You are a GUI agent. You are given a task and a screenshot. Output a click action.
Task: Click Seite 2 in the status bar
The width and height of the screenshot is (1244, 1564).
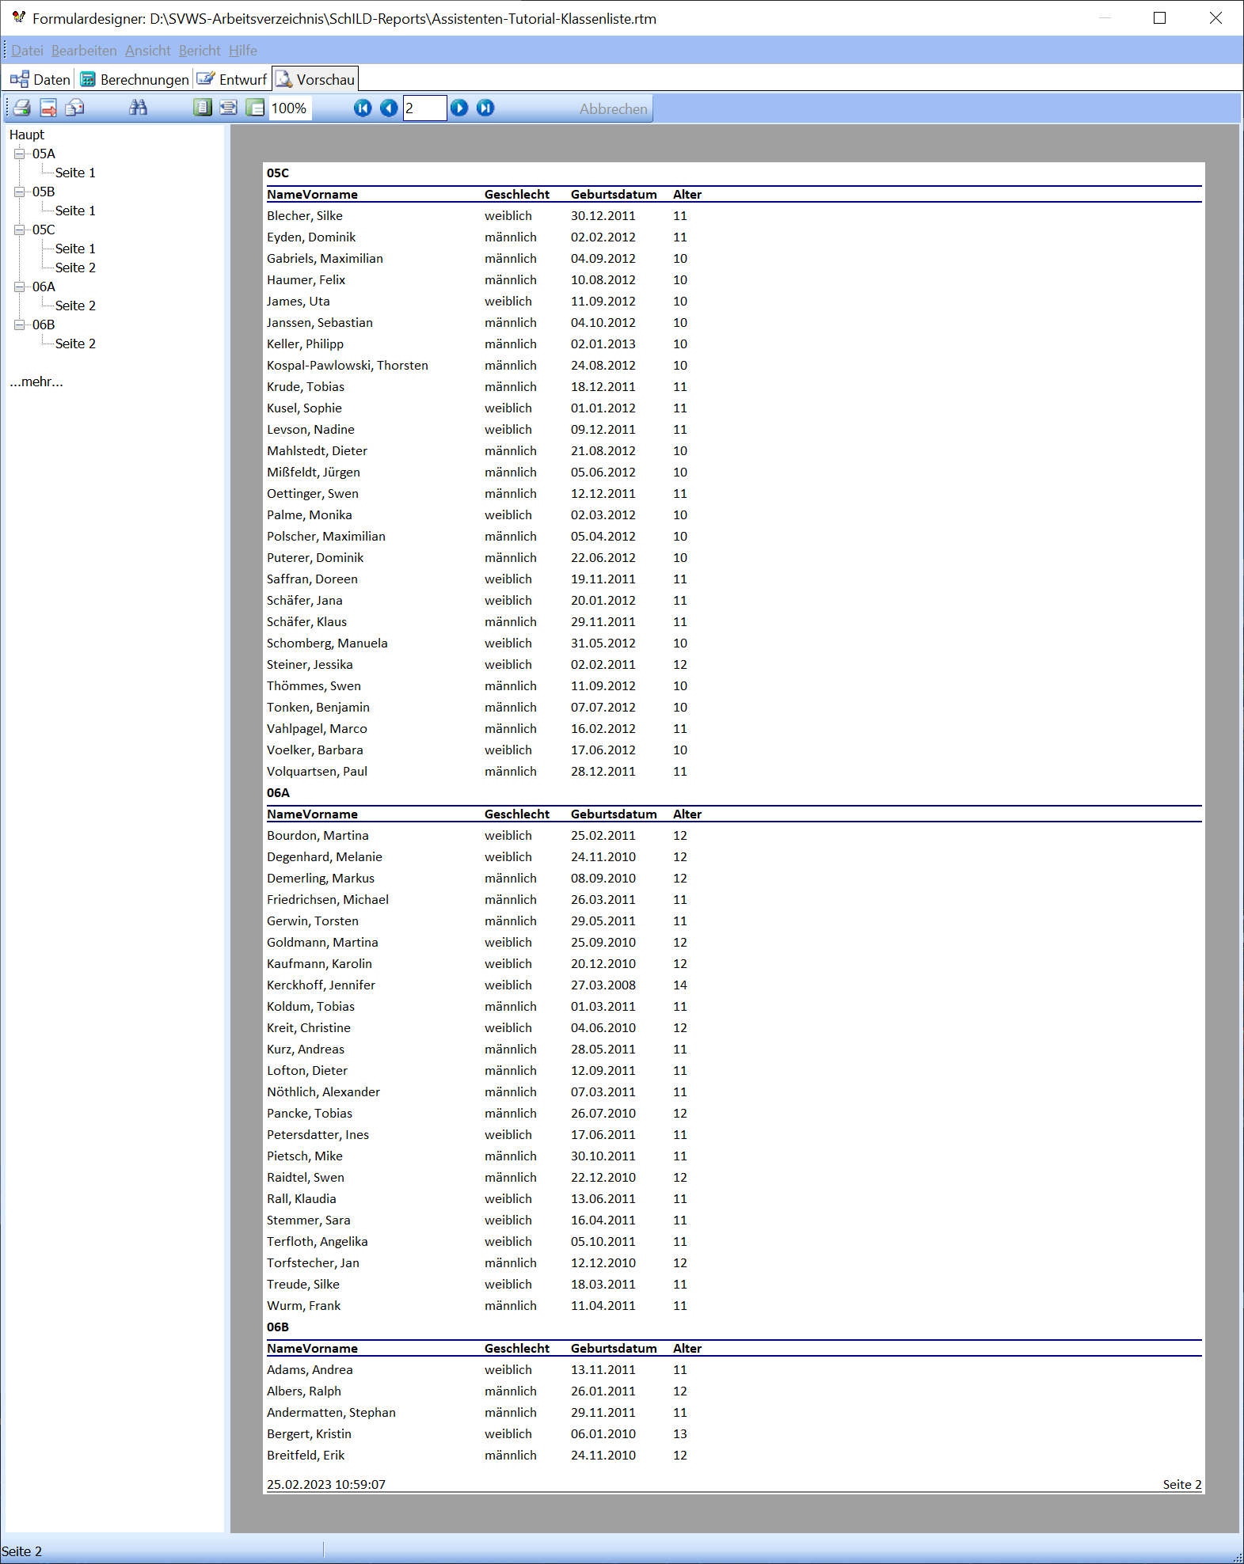[x=22, y=1551]
